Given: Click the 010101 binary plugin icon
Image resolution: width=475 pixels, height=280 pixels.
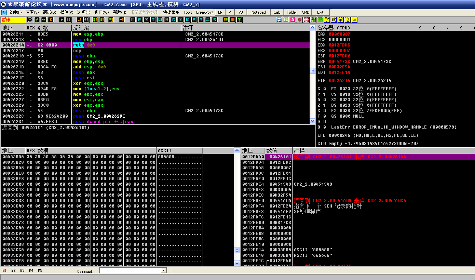Looking at the screenshot, I should click(313, 20).
